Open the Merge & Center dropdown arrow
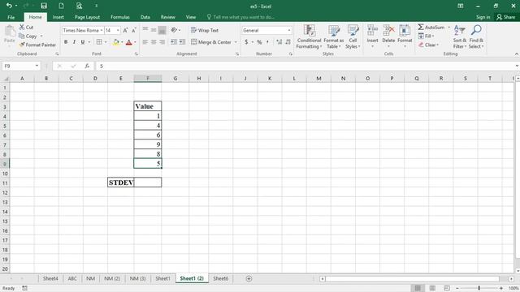 236,42
